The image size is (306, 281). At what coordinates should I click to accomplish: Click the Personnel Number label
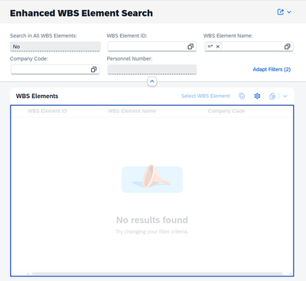pos(129,59)
